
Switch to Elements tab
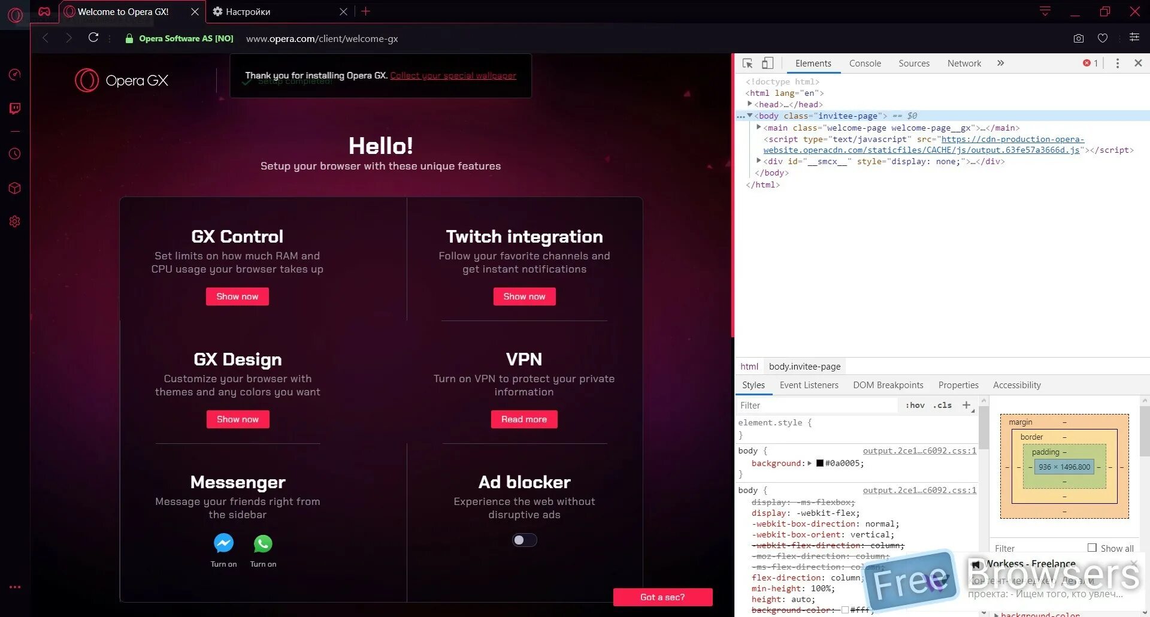[x=813, y=63]
